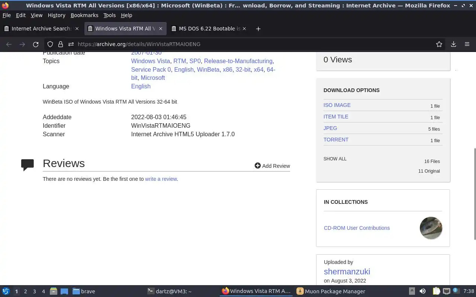Open the Microsoft topic link
476x297 pixels.
click(152, 78)
